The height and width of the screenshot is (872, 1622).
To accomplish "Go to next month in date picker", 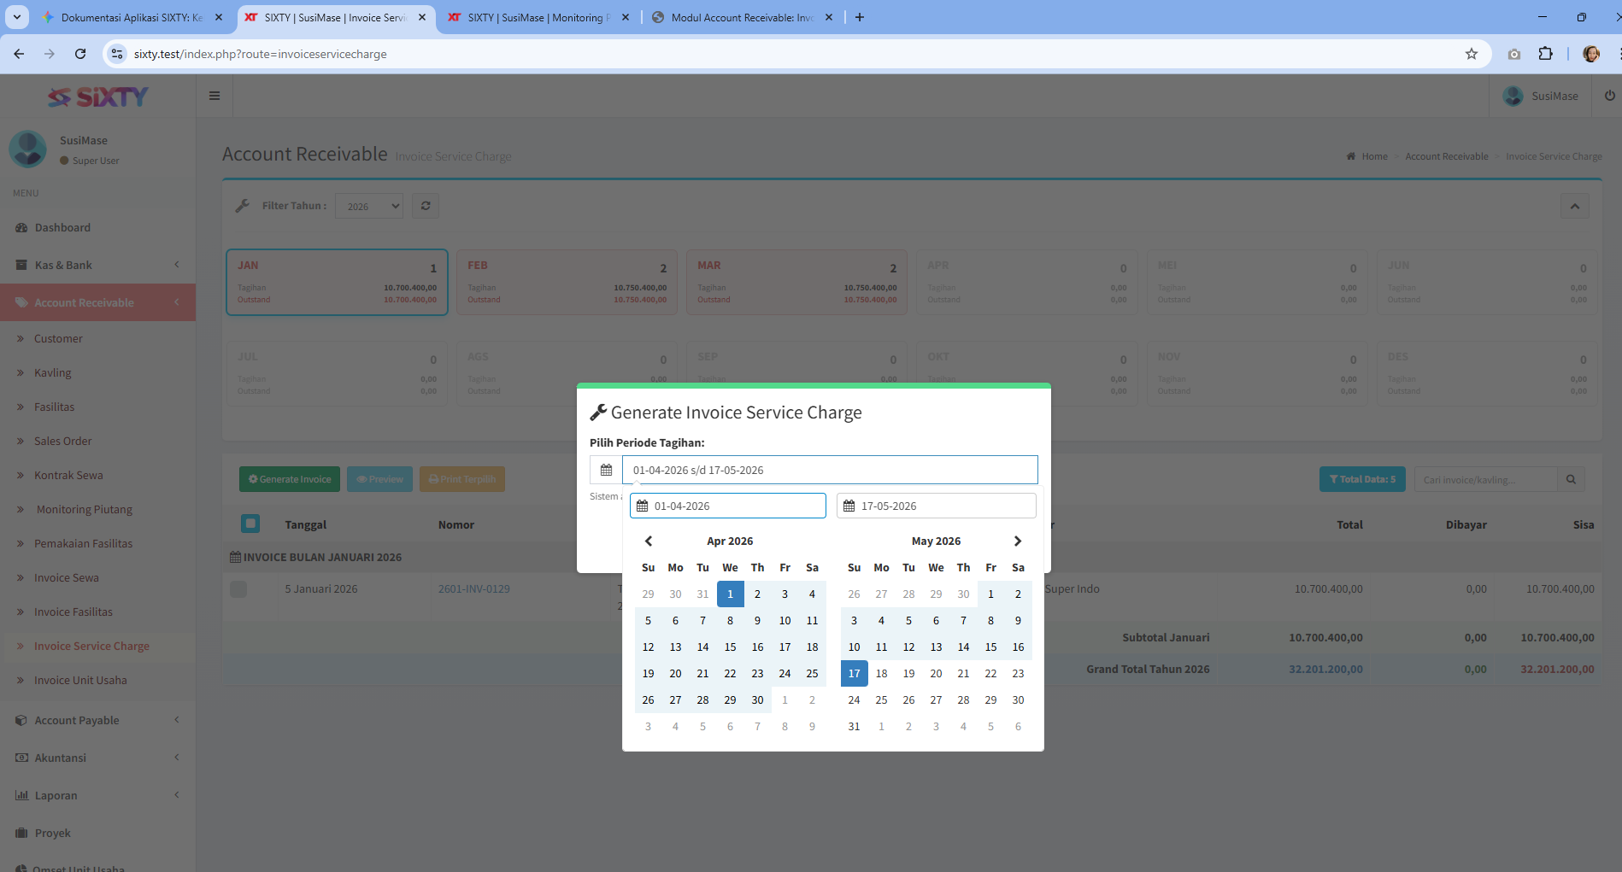I will pyautogui.click(x=1017, y=541).
